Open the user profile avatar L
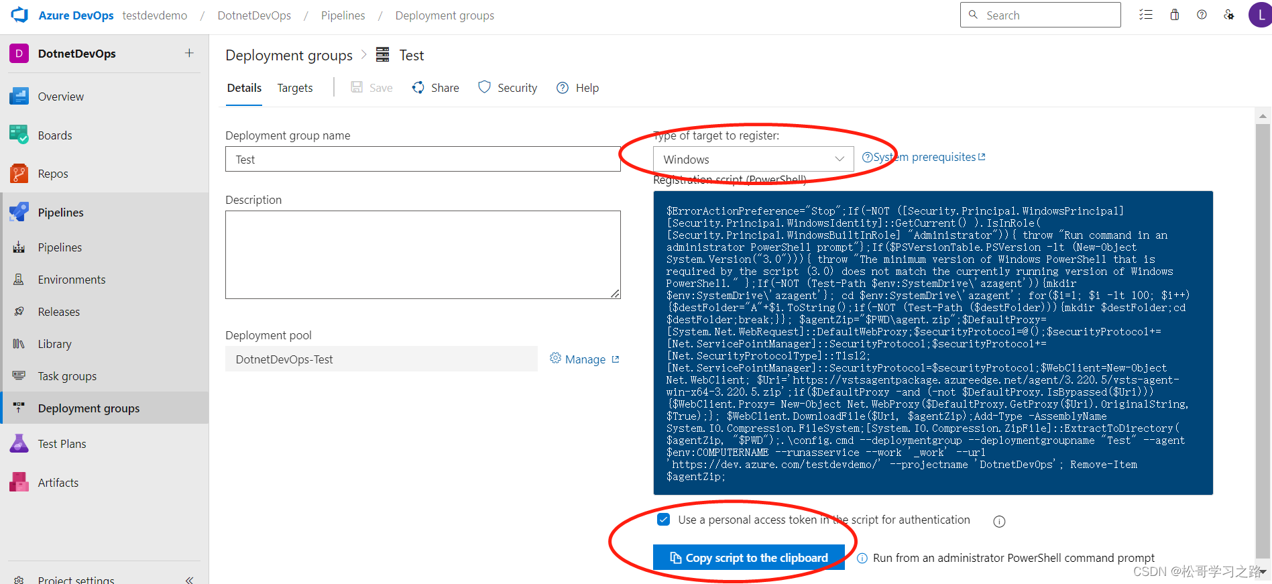 (x=1261, y=15)
